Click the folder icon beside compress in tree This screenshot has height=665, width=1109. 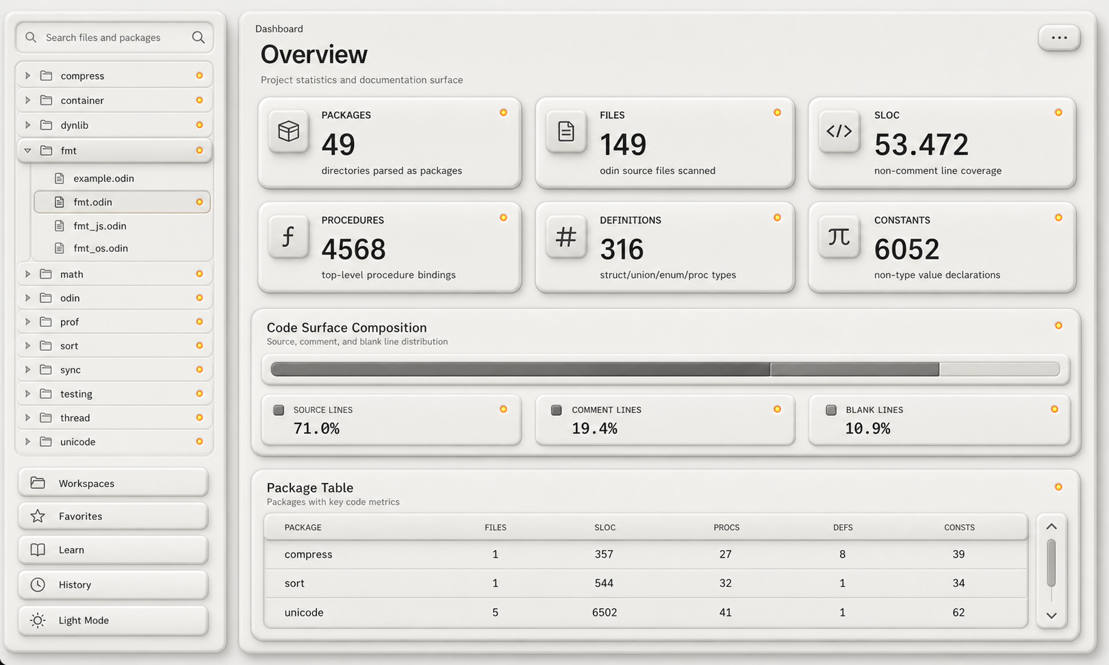click(x=47, y=75)
